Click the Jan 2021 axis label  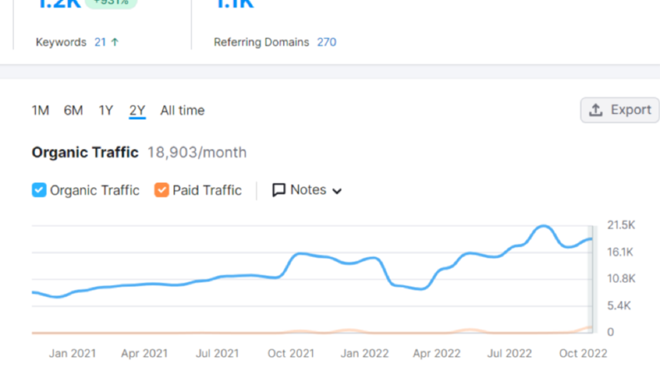(x=72, y=354)
